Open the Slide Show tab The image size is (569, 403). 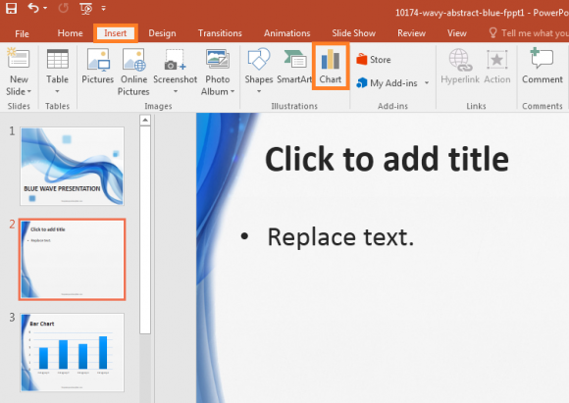click(354, 33)
